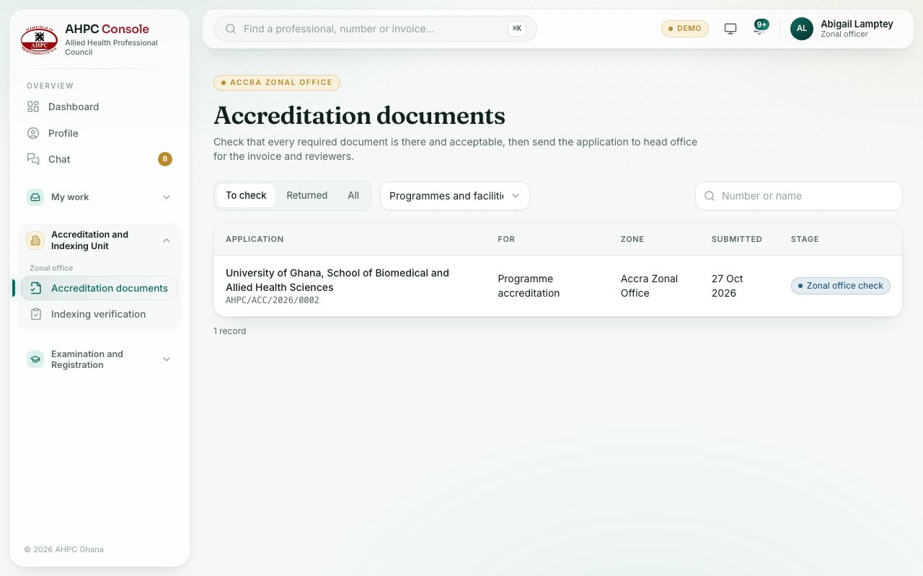Switch to the All tab
This screenshot has width=923, height=576.
point(353,195)
